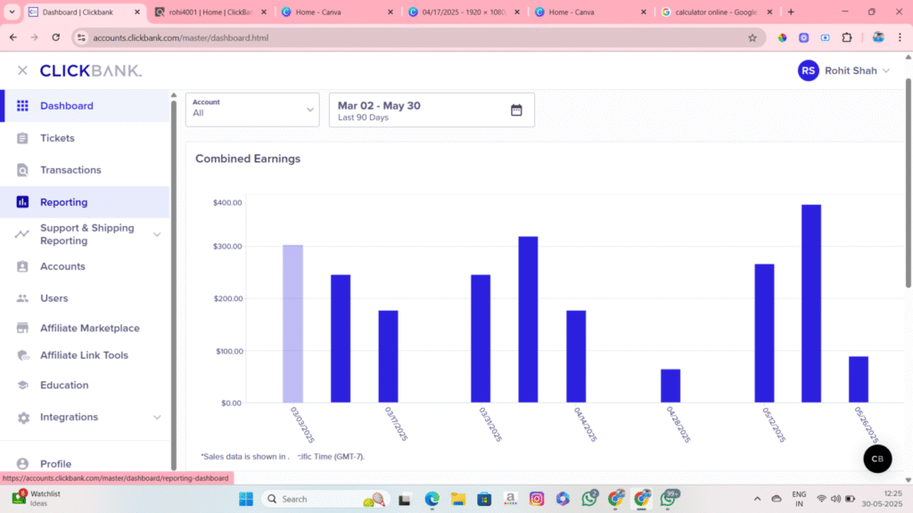
Task: Reload the page using refresh icon
Action: (56, 37)
